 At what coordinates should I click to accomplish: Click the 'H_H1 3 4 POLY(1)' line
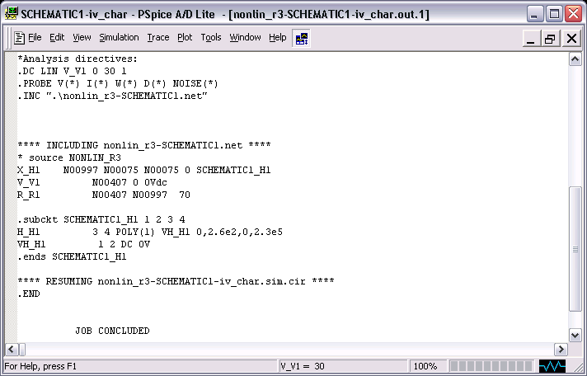pyautogui.click(x=150, y=233)
